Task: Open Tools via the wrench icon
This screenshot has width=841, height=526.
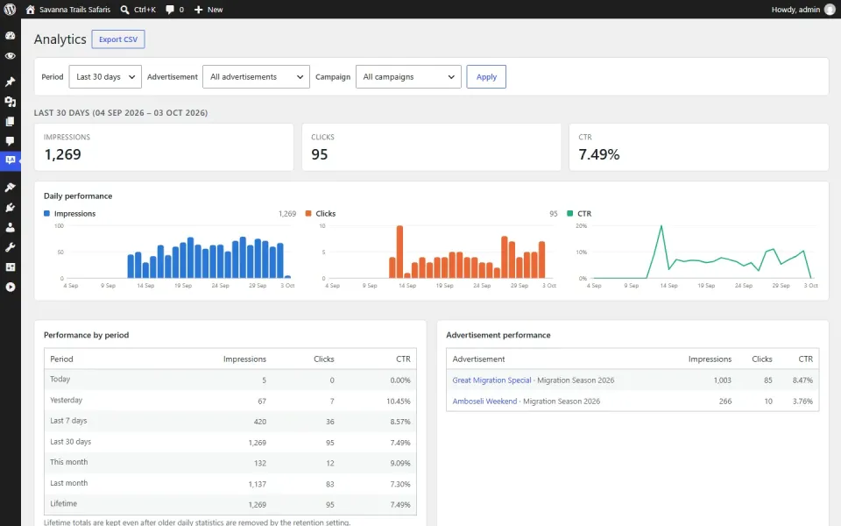Action: coord(11,247)
